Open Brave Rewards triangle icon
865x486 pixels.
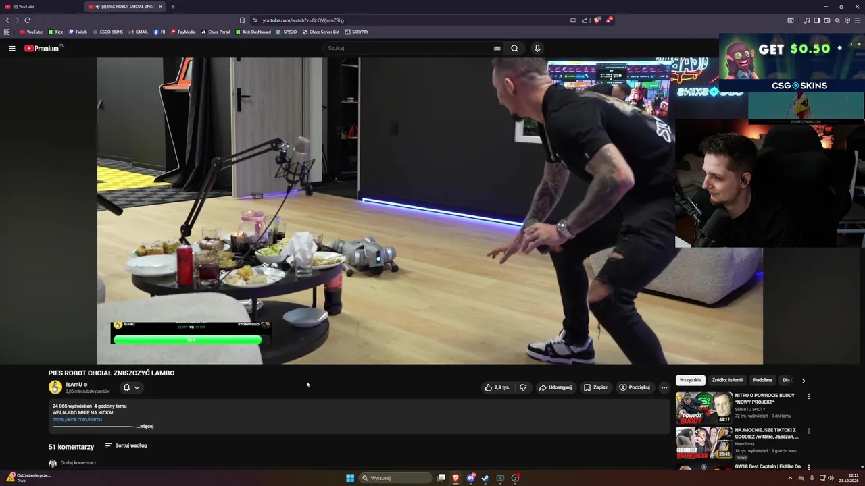pyautogui.click(x=609, y=20)
